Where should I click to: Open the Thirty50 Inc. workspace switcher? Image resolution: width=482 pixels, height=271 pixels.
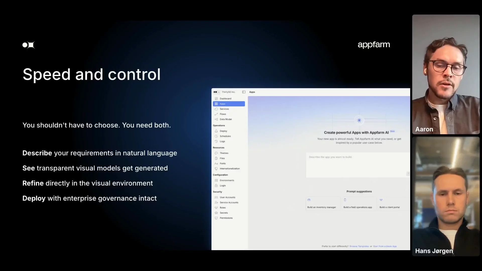pyautogui.click(x=228, y=92)
